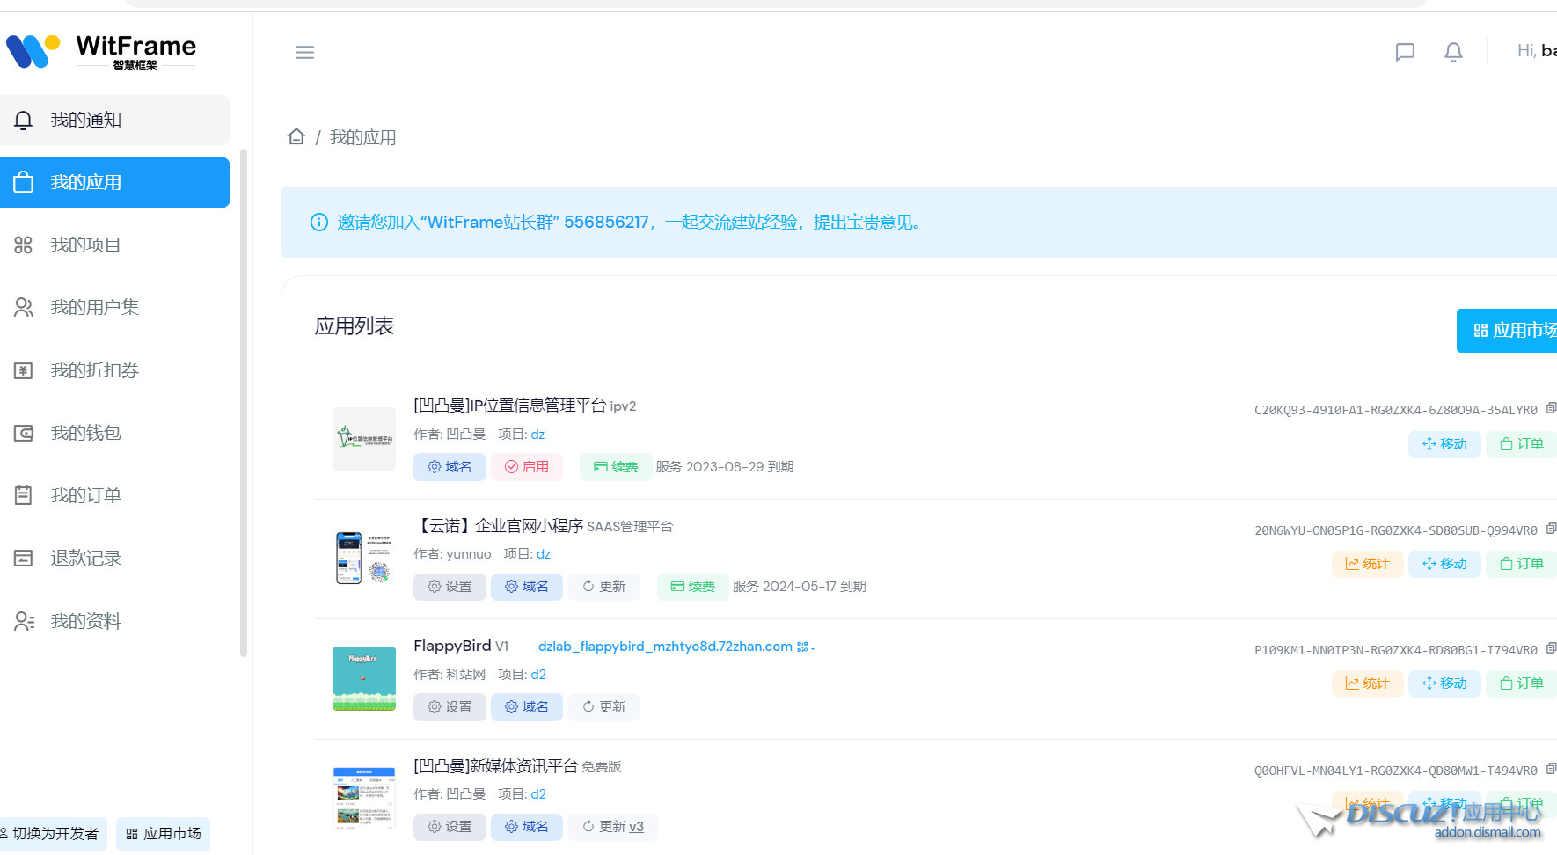Toggle the hamburger sidebar menu icon
This screenshot has width=1557, height=855.
click(304, 53)
